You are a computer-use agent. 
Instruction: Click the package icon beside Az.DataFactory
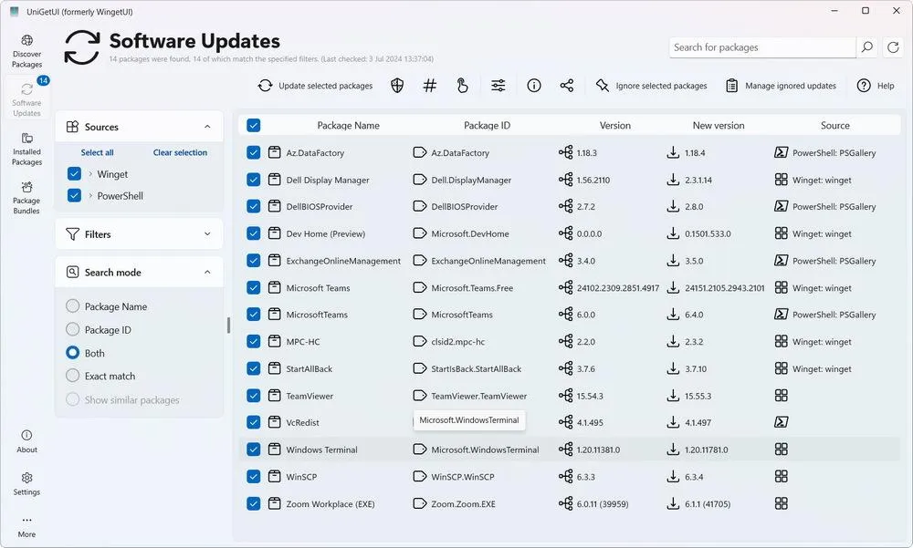click(274, 152)
